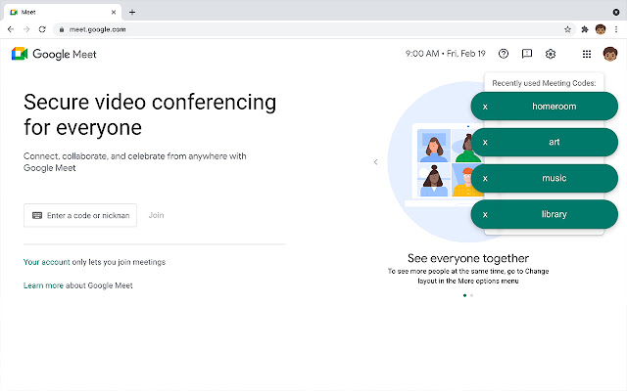The height and width of the screenshot is (391, 627).
Task: Join the library meeting code
Action: 554,214
